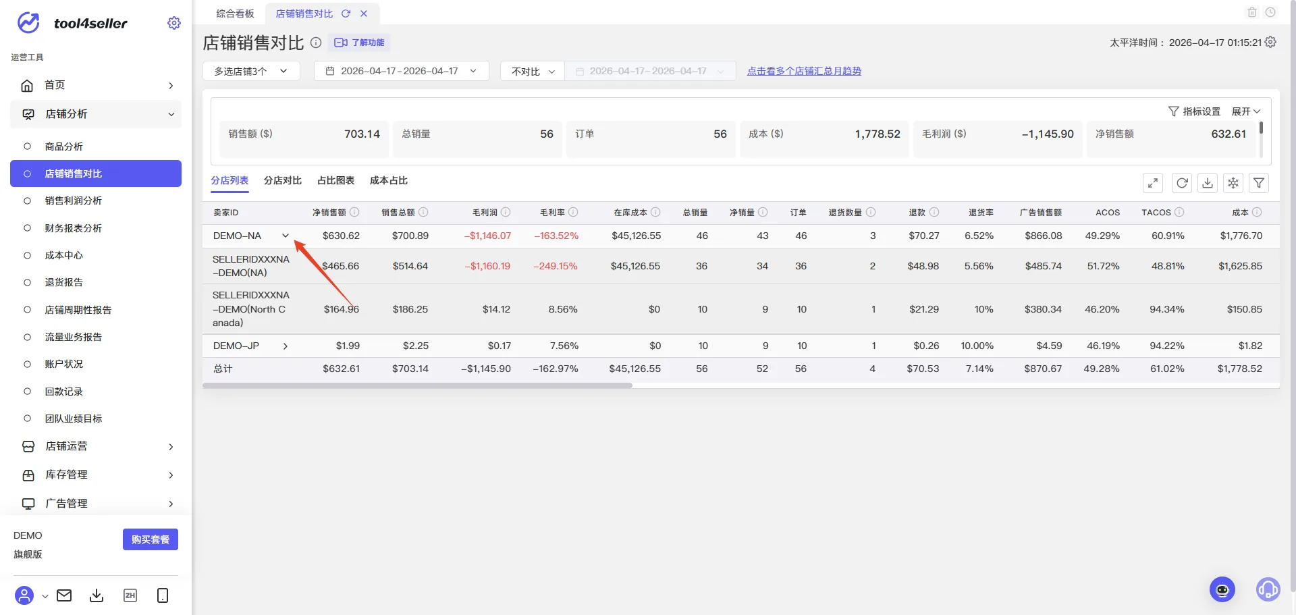
Task: Open 商品分析 in sidebar
Action: click(x=96, y=146)
